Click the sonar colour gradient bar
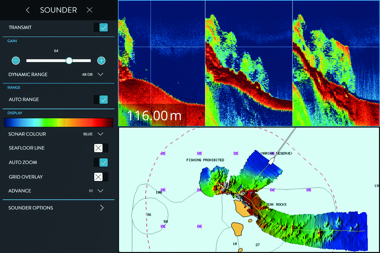Viewport: 380px width, 253px height. pos(59,122)
